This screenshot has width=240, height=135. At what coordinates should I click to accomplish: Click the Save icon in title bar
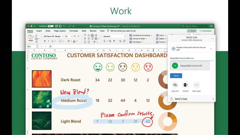tap(60, 26)
